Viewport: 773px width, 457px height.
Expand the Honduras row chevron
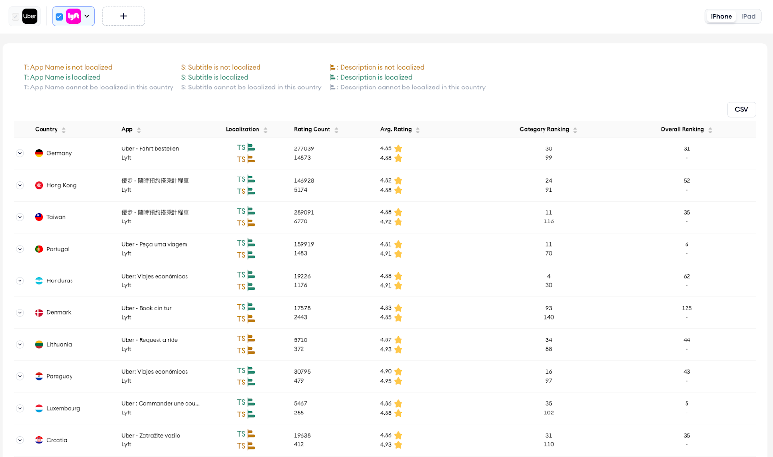click(20, 281)
